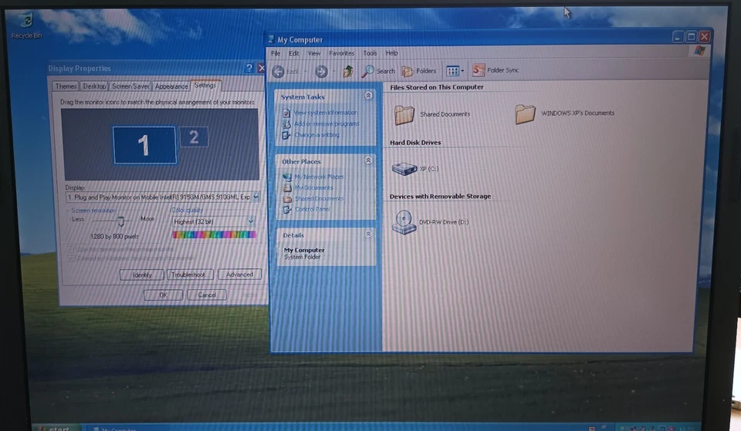Click the Windows flag logo in My Computer
The width and height of the screenshot is (741, 431).
pyautogui.click(x=700, y=51)
